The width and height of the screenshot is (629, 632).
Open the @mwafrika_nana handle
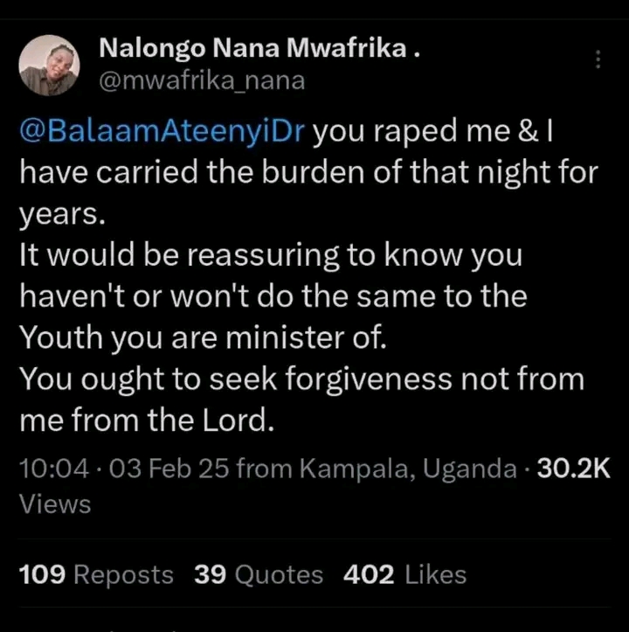(202, 81)
